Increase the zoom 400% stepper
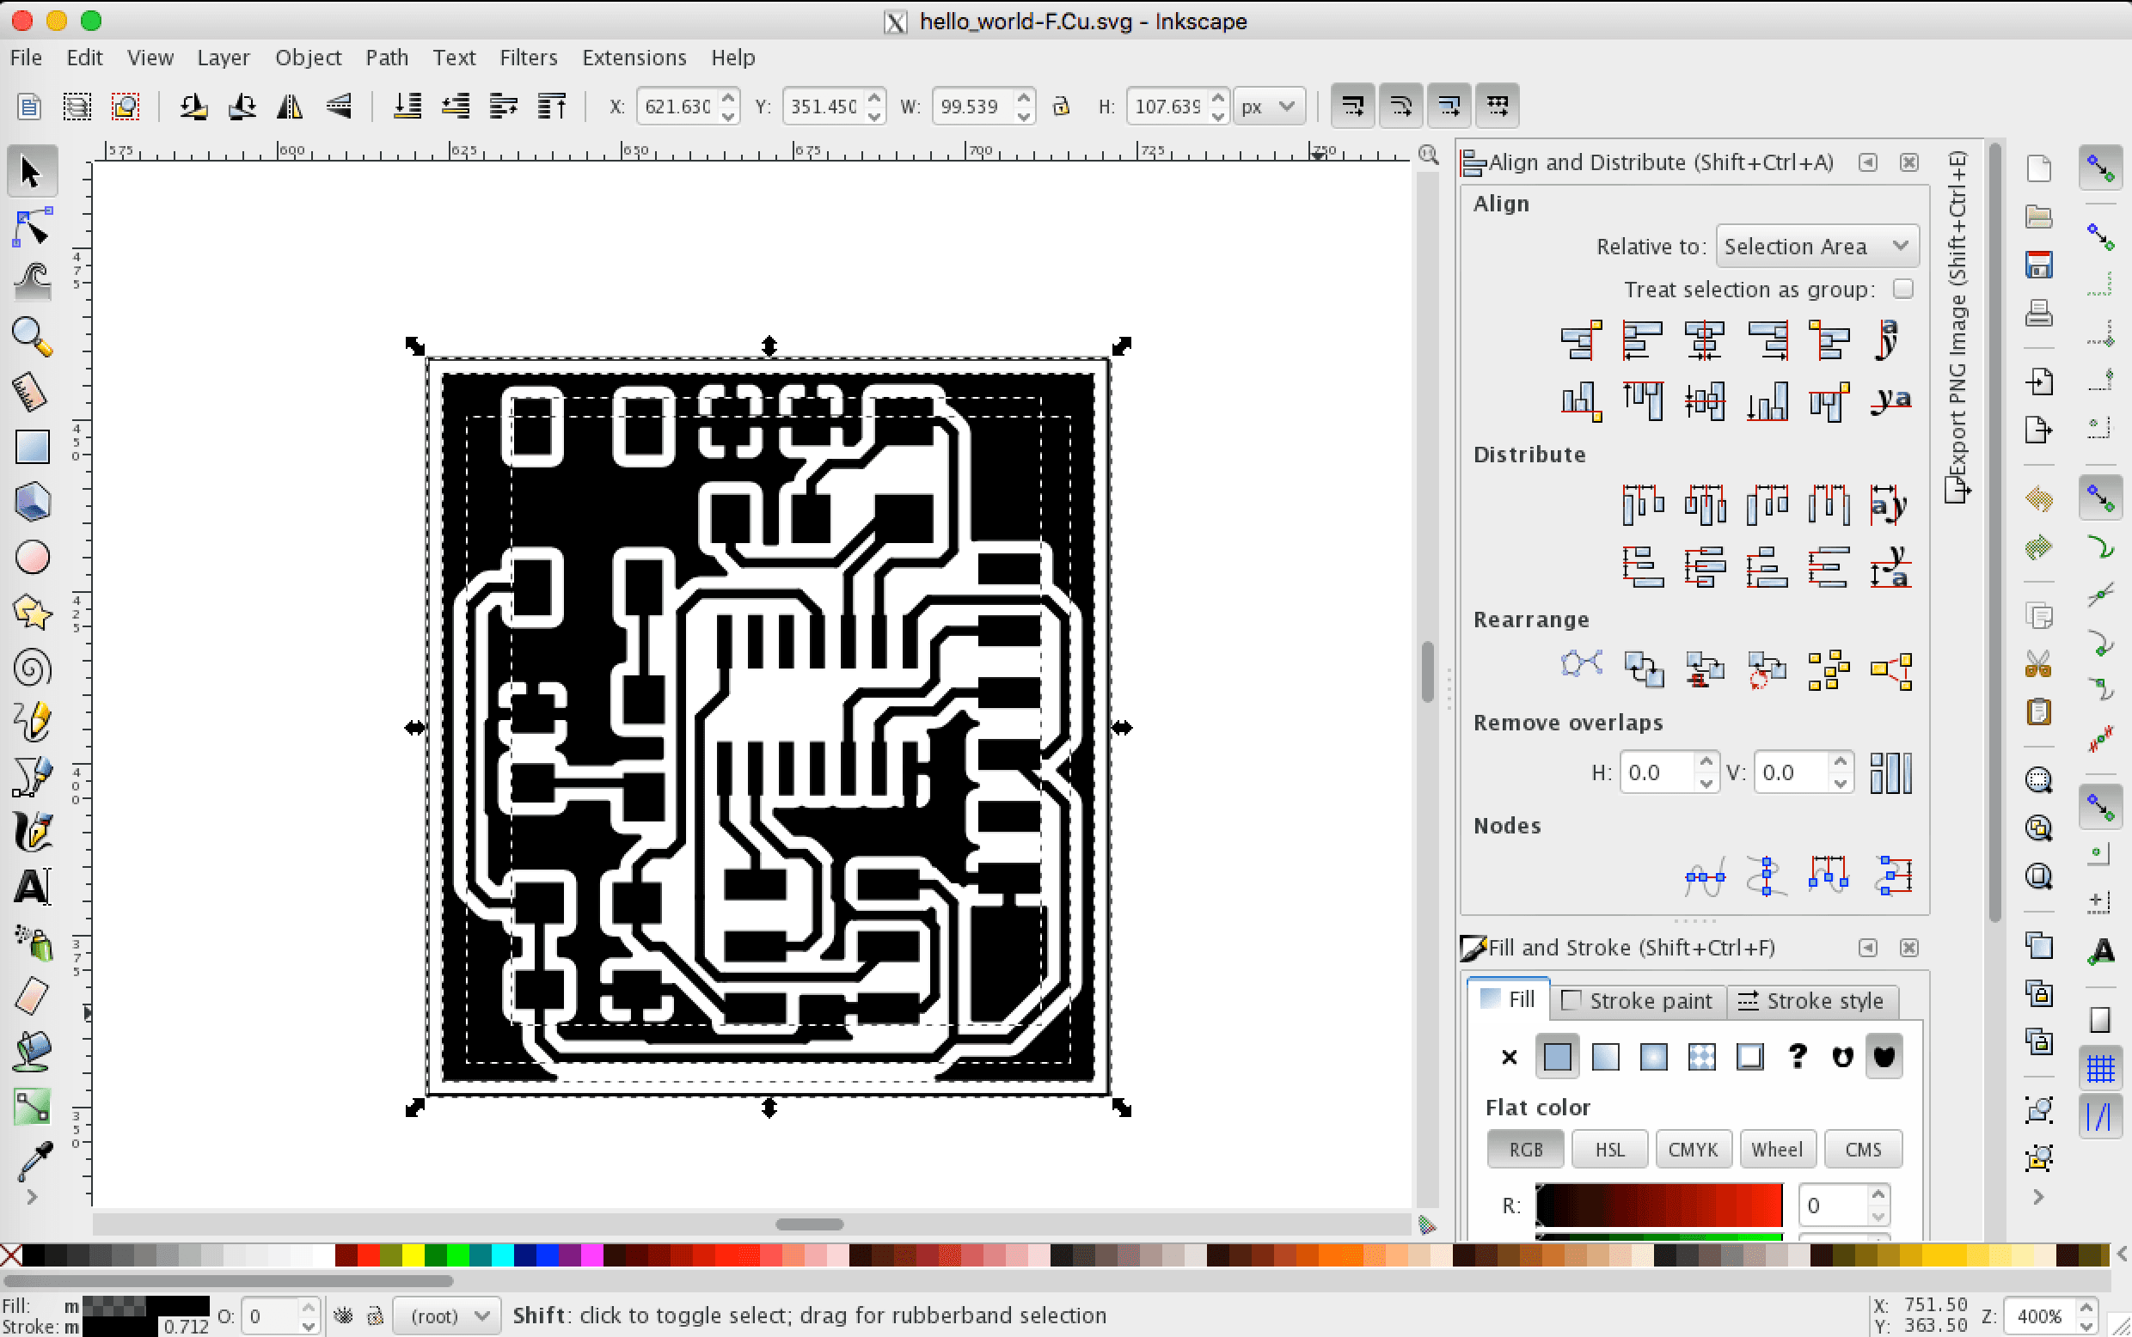2132x1337 pixels. (2086, 1308)
